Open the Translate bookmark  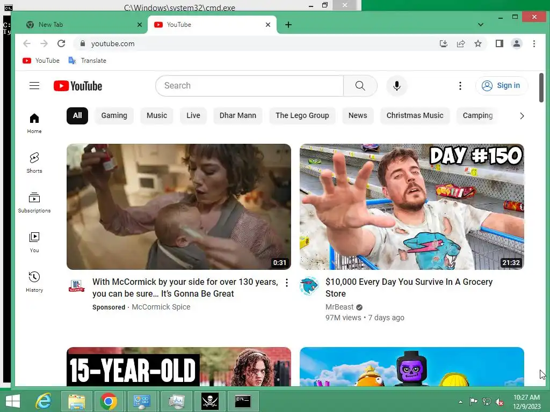(88, 61)
